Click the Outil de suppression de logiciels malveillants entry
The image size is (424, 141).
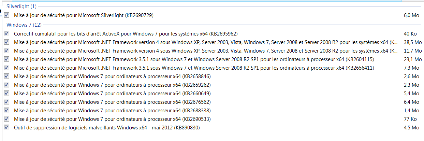(106, 128)
